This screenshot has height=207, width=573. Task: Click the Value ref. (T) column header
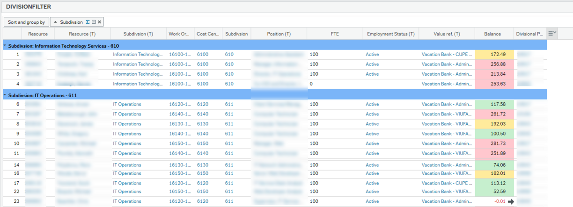[447, 34]
